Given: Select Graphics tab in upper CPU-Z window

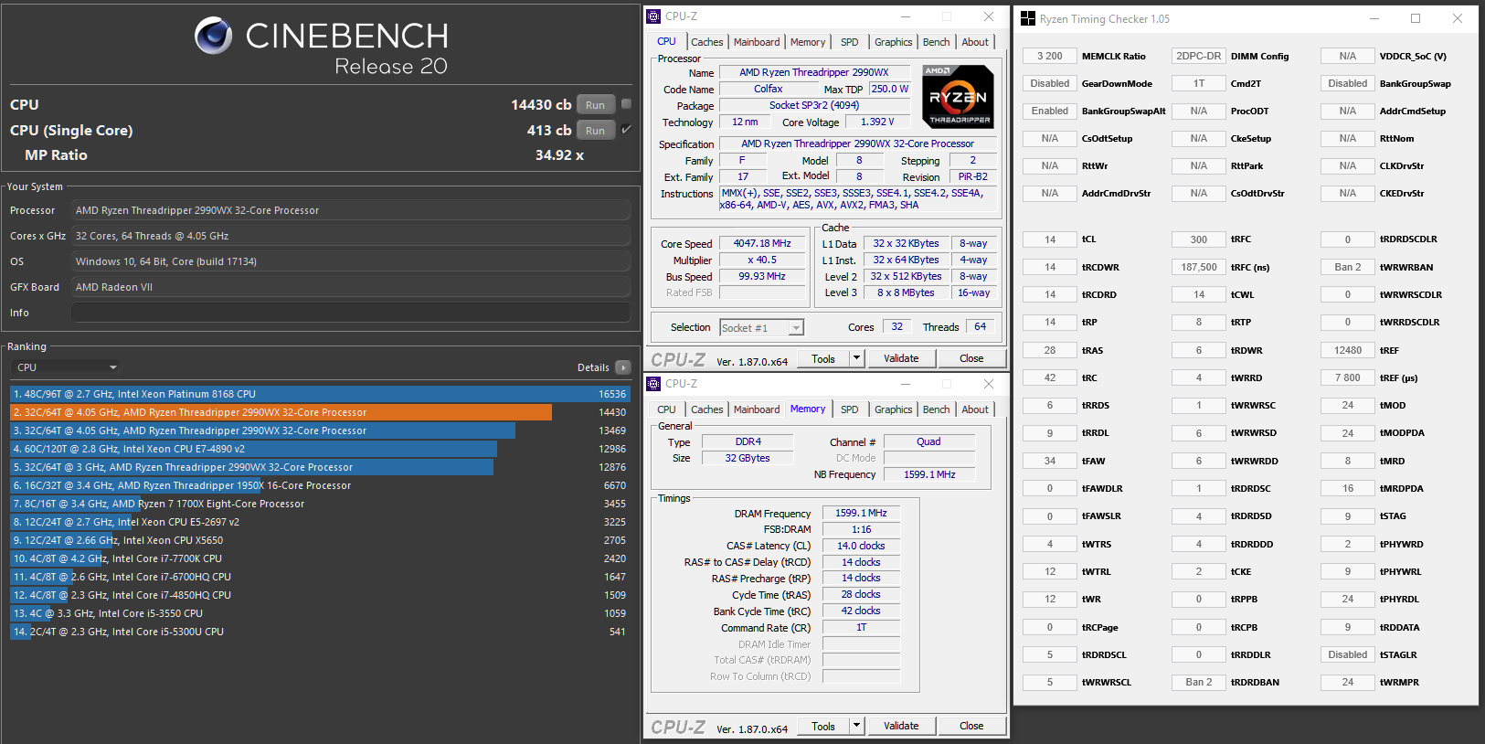Looking at the screenshot, I should click(x=893, y=42).
